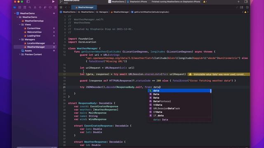Image resolution: width=264 pixels, height=148 pixels.
Task: Open the Breakpoint navigator
Action: pos(50,7)
